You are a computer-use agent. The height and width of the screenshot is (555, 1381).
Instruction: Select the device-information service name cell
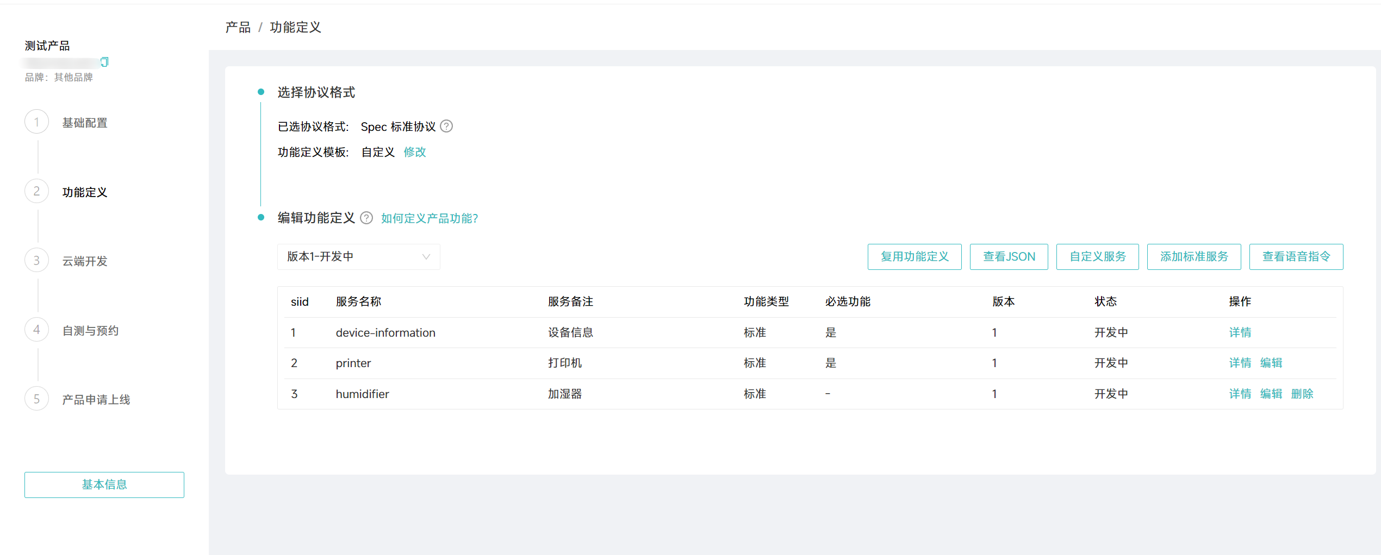point(385,332)
